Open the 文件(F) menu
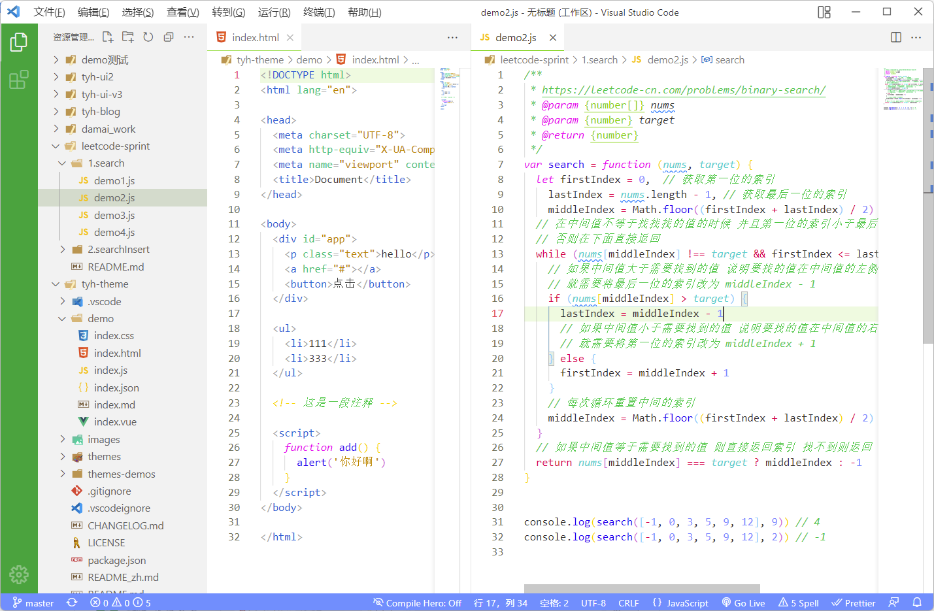The image size is (934, 611). pos(49,12)
